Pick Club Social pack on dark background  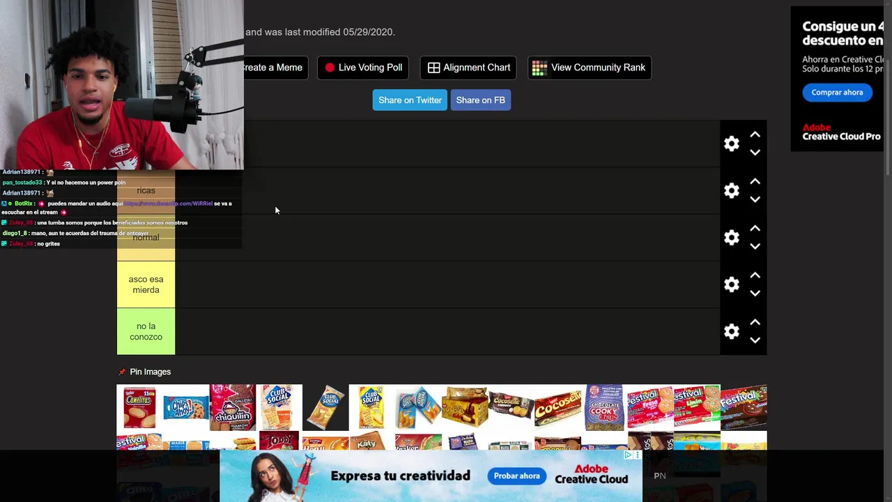[325, 407]
